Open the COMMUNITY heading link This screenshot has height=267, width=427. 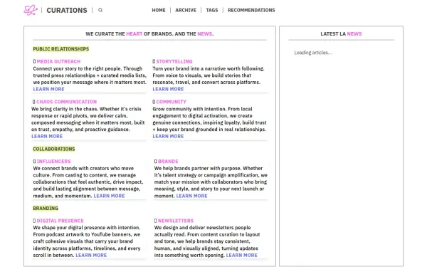tap(171, 102)
